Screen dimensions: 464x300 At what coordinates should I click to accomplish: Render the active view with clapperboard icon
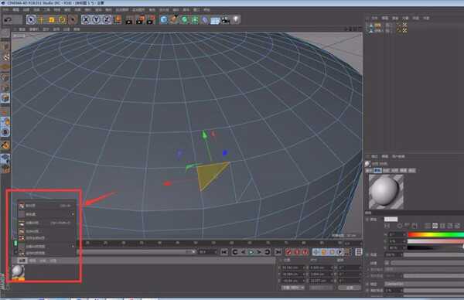pyautogui.click(x=129, y=20)
